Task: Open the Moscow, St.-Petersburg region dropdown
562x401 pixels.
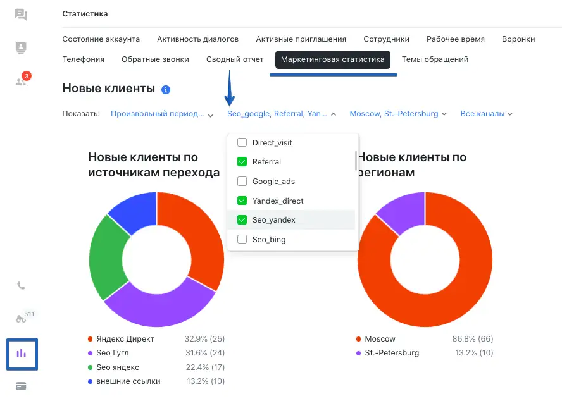Action: (398, 114)
